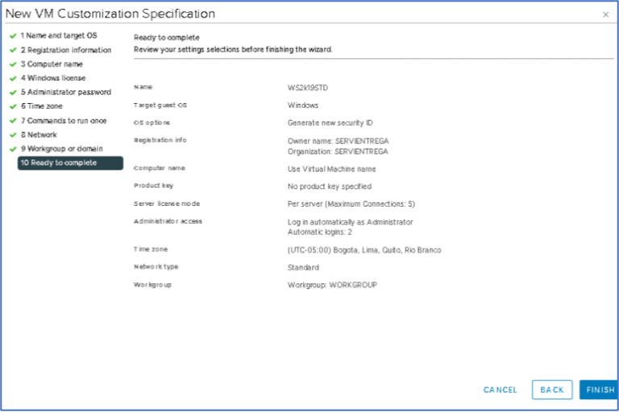
Task: Click the green checkmark beside Registration information
Action: pyautogui.click(x=13, y=50)
